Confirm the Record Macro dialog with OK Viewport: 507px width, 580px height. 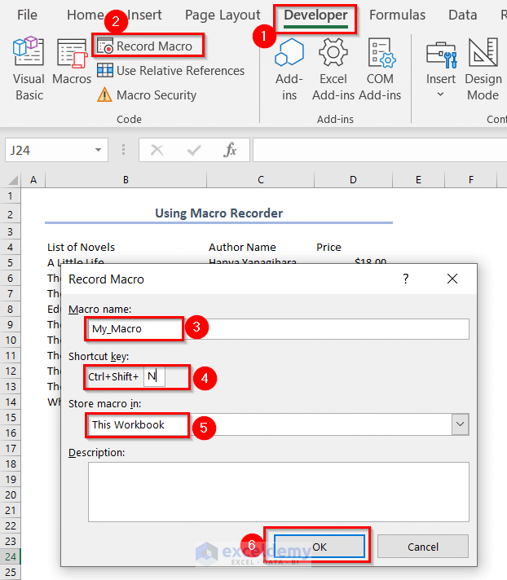click(x=319, y=547)
